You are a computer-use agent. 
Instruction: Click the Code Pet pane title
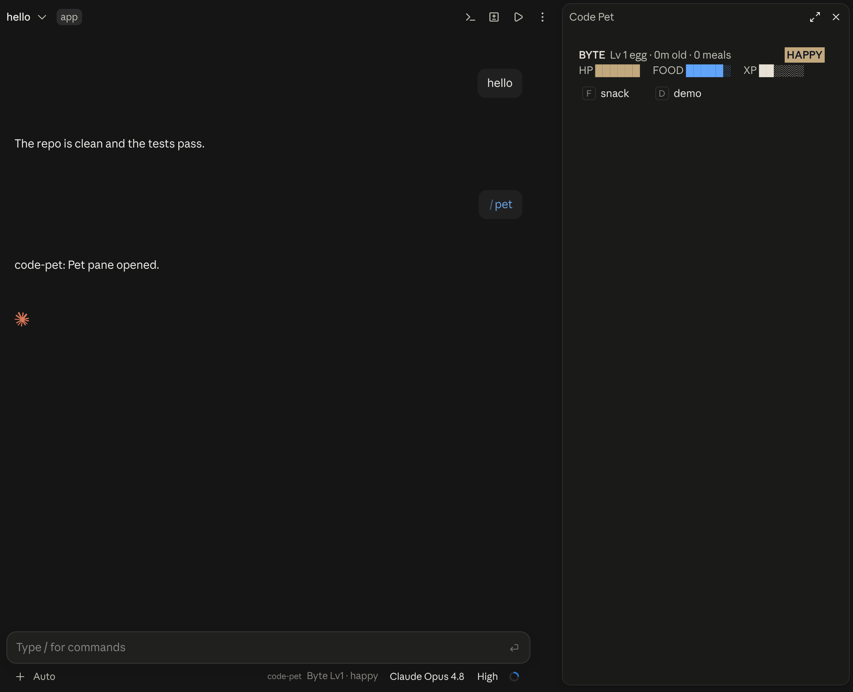pos(591,17)
